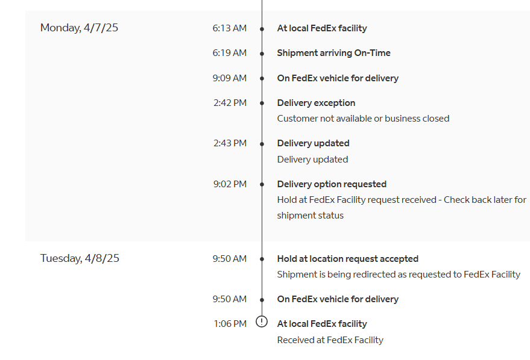
Task: Click the Delivery exception timeline dot
Action: coord(262,103)
